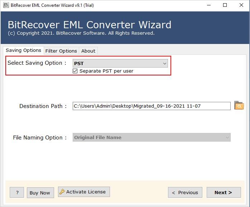Click the BitRecover EML Converter Wizard heading
Screen dimensions: 250x207
pos(90,25)
